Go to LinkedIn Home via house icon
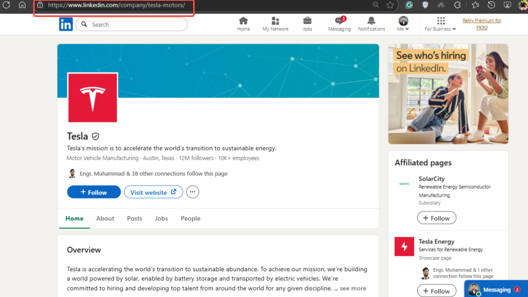The height and width of the screenshot is (297, 528). tap(244, 24)
